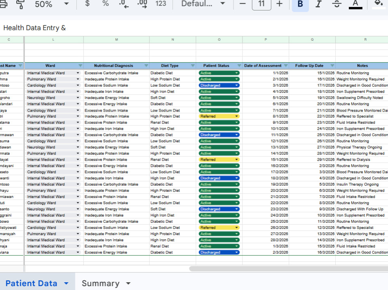Select column L header
This screenshot has height=290, width=388.
click(54, 39)
